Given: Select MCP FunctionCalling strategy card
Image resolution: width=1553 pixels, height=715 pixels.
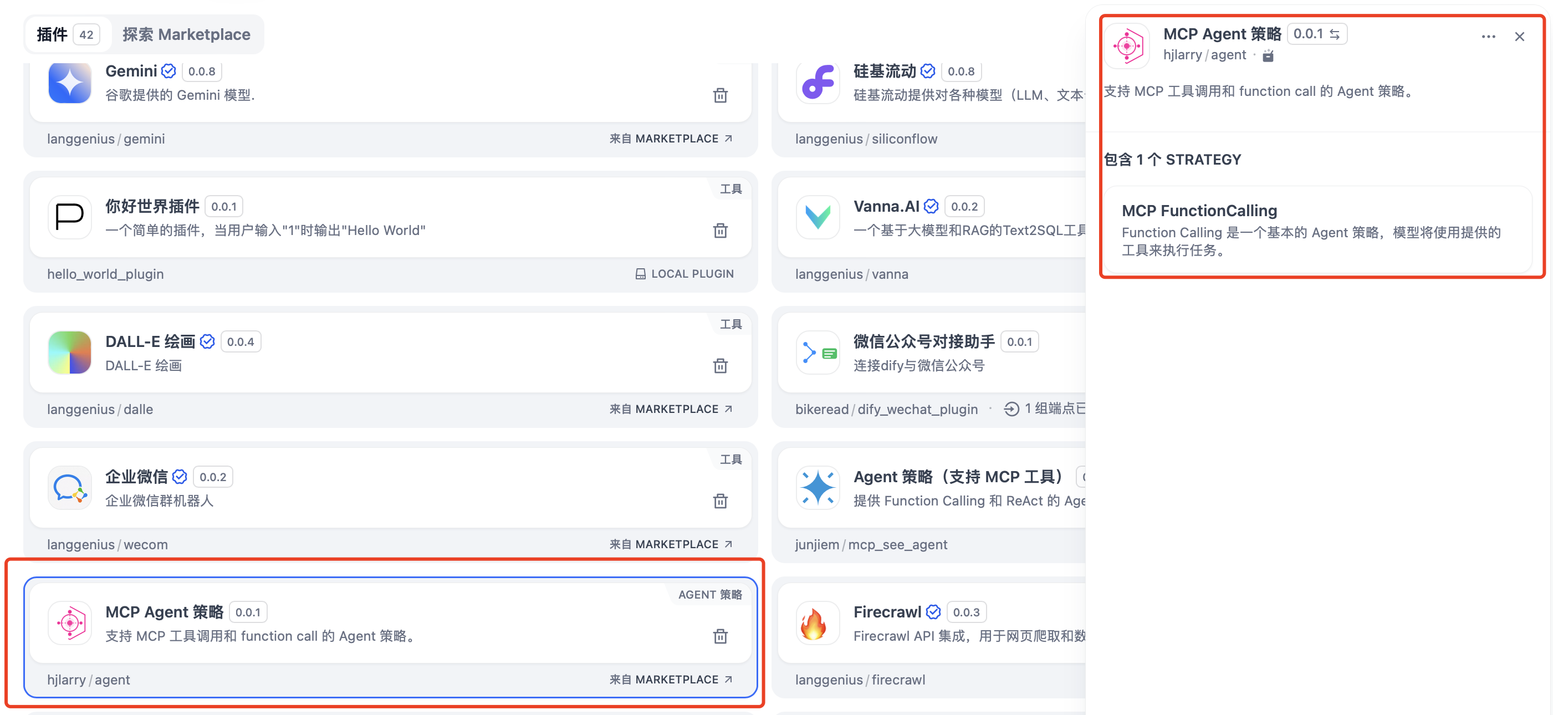Looking at the screenshot, I should coord(1318,229).
